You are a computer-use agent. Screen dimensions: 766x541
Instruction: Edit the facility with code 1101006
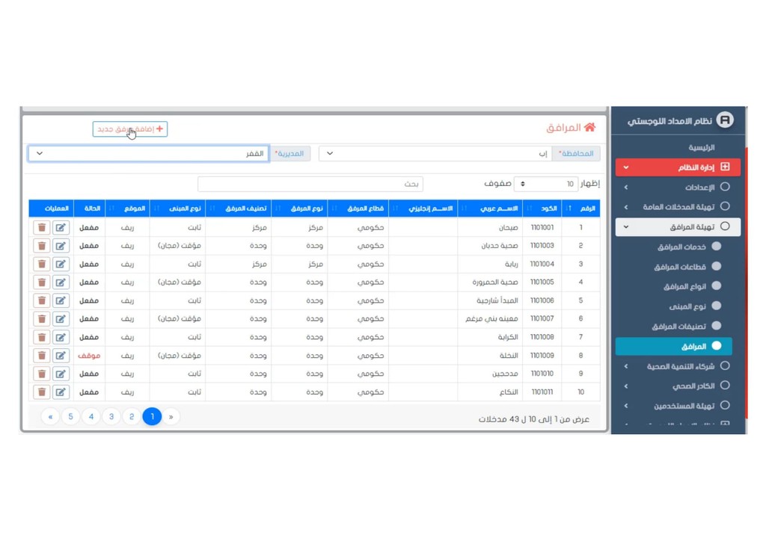pos(61,300)
